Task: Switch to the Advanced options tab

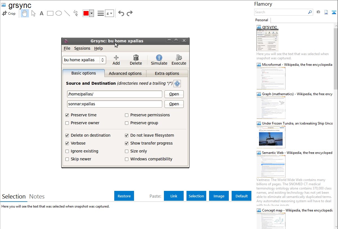Action: click(x=125, y=73)
